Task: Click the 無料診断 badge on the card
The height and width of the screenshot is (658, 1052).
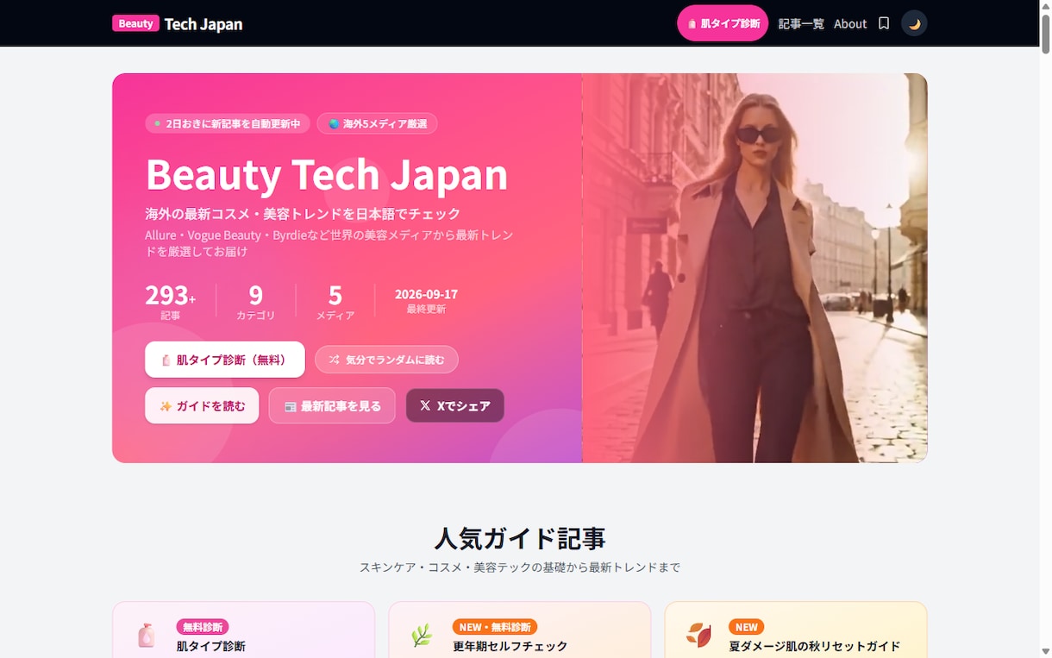Action: 203,627
